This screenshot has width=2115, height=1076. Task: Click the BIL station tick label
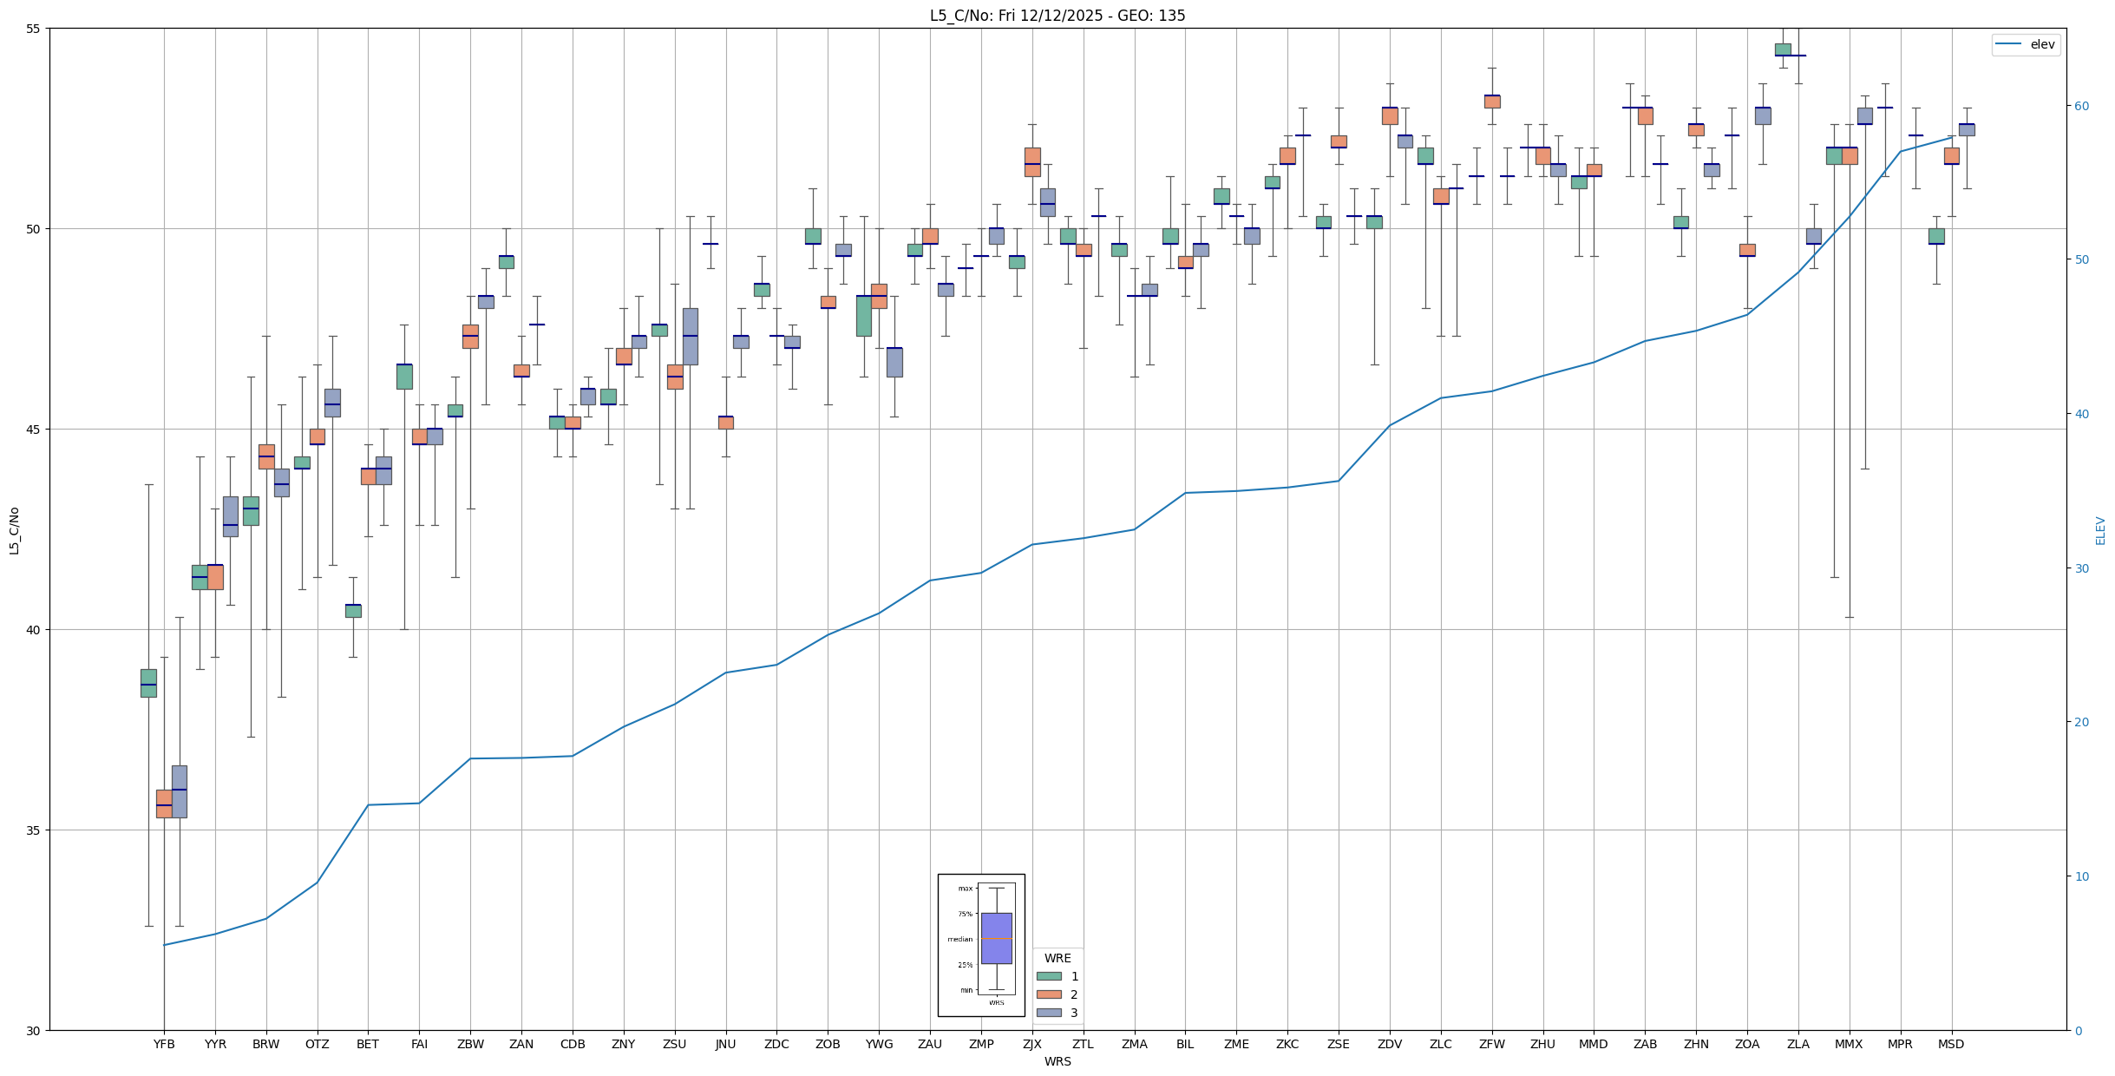point(1185,1044)
